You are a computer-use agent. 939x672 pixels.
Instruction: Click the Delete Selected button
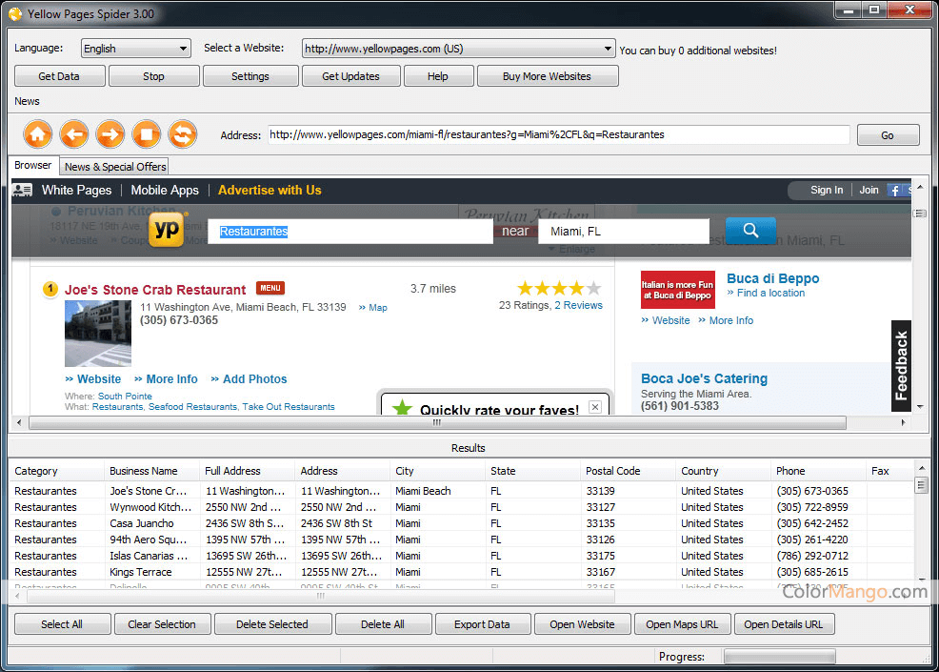tap(272, 624)
